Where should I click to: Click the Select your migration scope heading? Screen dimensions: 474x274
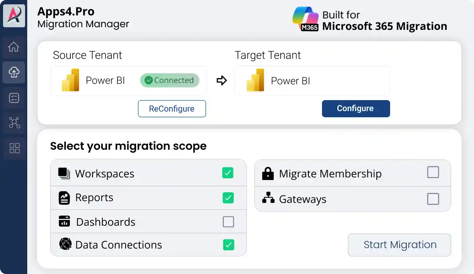[128, 146]
